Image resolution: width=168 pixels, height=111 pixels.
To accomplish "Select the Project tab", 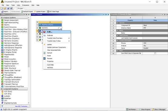I will (x=19, y=9).
